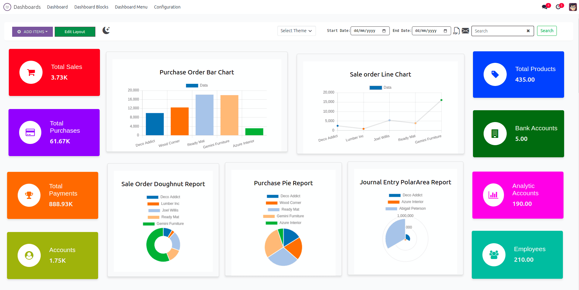Select Dashboard Blocks from the menu bar
Screen dimensions: 579x290
coord(91,7)
